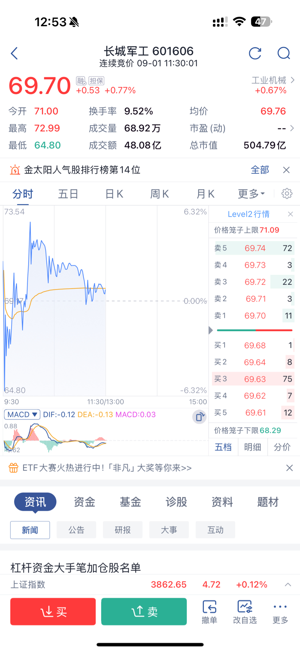300x652 pixels.
Task: Tap the red 买 buy button
Action: (x=53, y=612)
